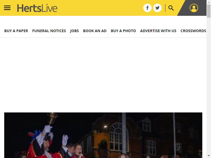Click the town crier article photo
This screenshot has width=211, height=158.
[x=103, y=135]
